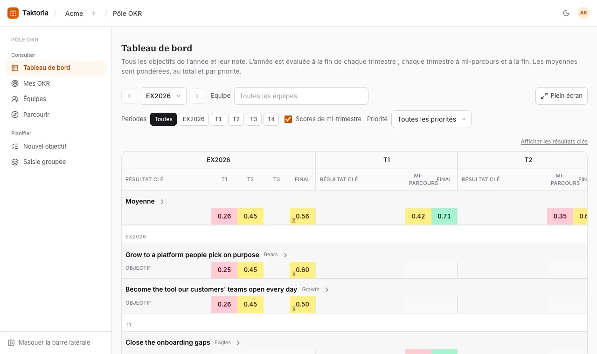Click the Afficher les résultats clés link
This screenshot has height=354, width=597.
coord(554,142)
